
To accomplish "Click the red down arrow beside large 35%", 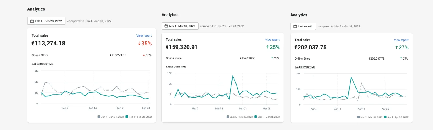I will 139,44.
